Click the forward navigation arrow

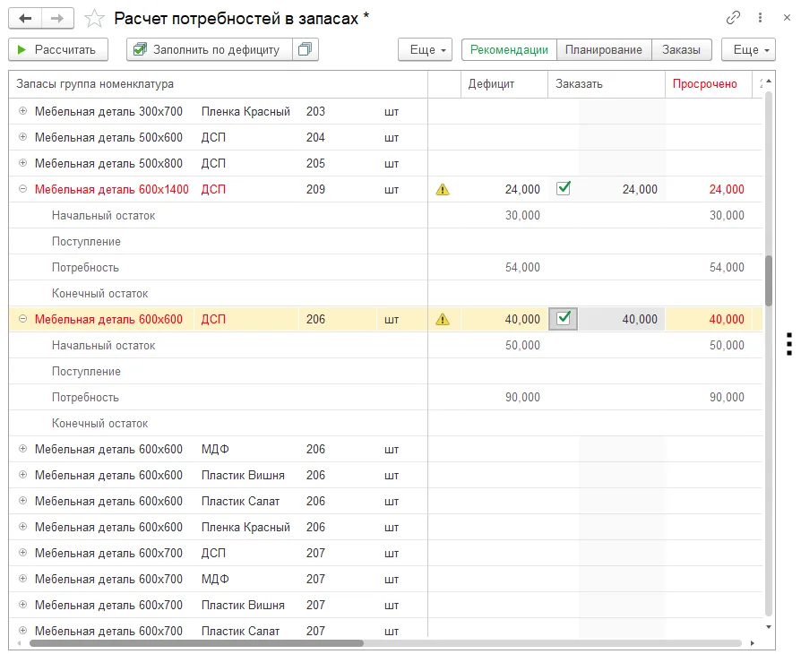click(x=57, y=19)
